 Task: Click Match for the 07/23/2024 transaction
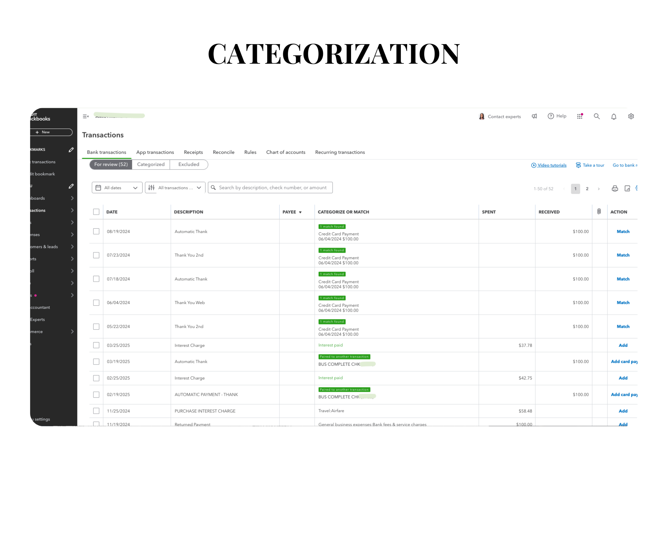(x=623, y=255)
